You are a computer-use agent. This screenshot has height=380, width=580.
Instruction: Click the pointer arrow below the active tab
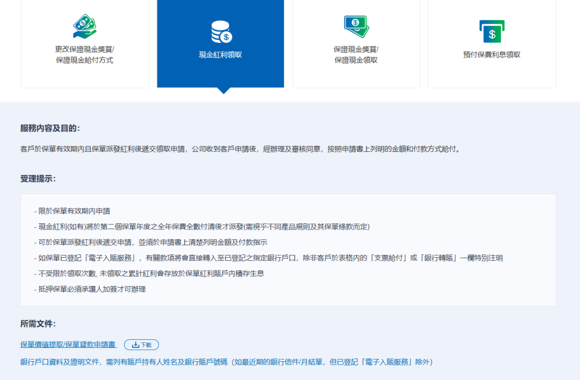pyautogui.click(x=223, y=90)
